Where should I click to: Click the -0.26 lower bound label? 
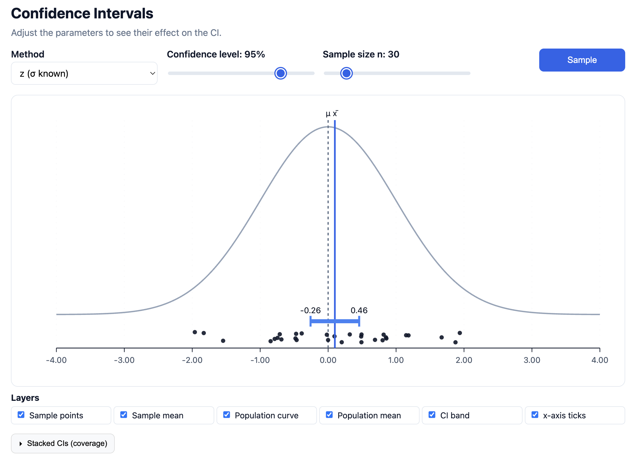(310, 310)
